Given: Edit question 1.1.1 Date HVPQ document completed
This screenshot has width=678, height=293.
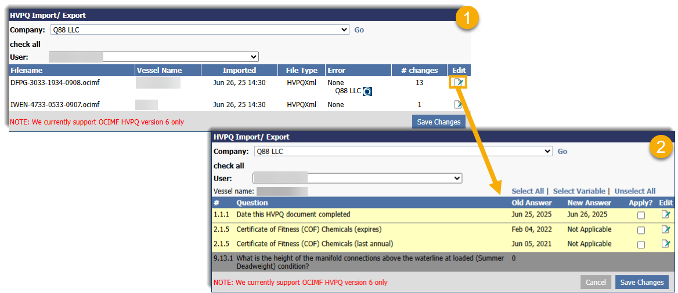Looking at the screenshot, I should (x=666, y=214).
